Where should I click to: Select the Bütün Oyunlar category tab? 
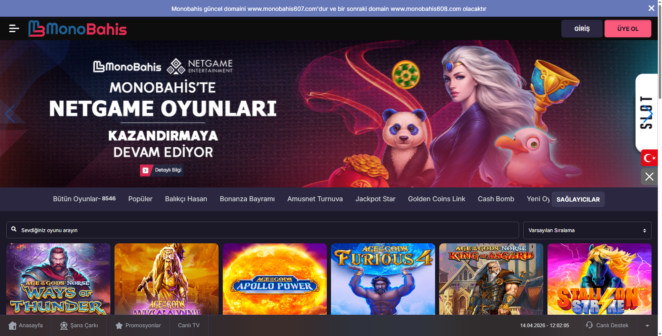(84, 199)
